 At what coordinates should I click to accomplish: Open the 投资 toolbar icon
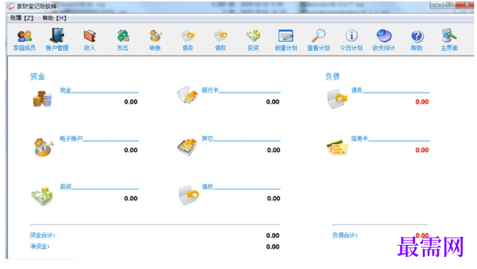pyautogui.click(x=253, y=40)
